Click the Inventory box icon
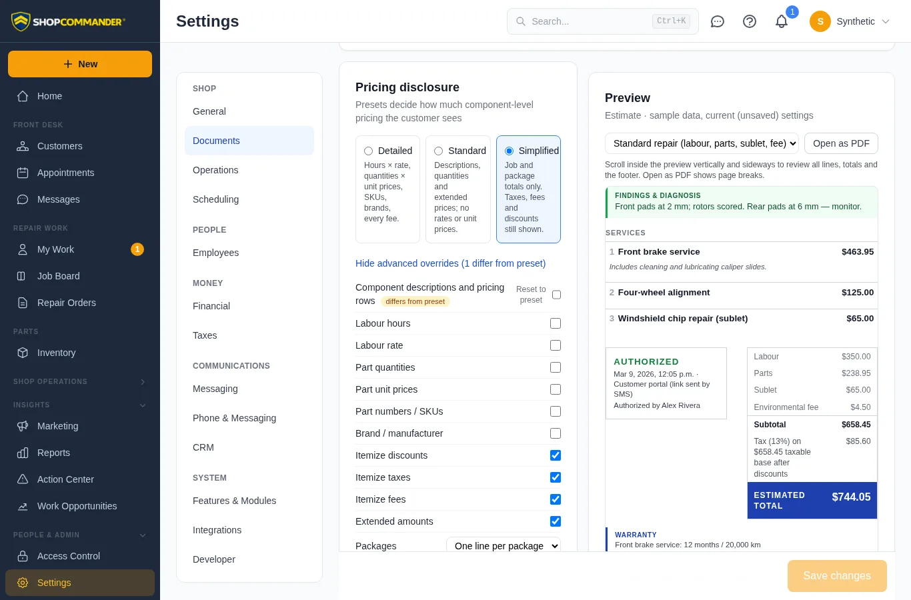This screenshot has height=600, width=911. click(x=23, y=353)
